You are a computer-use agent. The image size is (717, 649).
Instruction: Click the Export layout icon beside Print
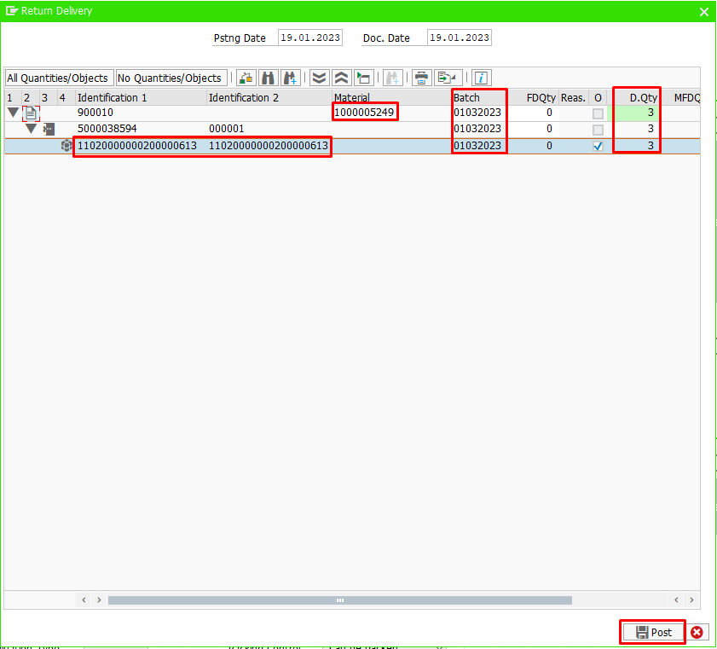tap(448, 78)
